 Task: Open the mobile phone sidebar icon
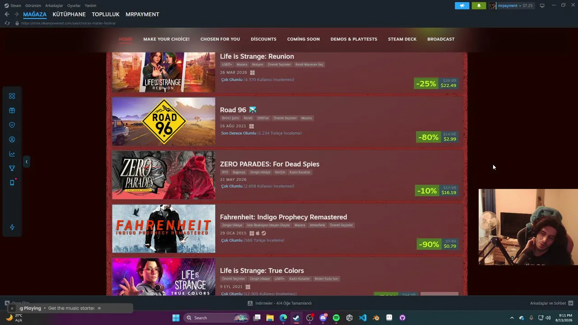pos(12,183)
